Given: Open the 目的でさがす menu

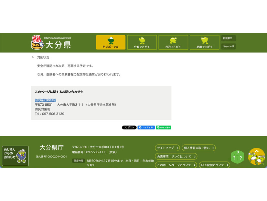Looking at the screenshot, I should click(x=173, y=42).
